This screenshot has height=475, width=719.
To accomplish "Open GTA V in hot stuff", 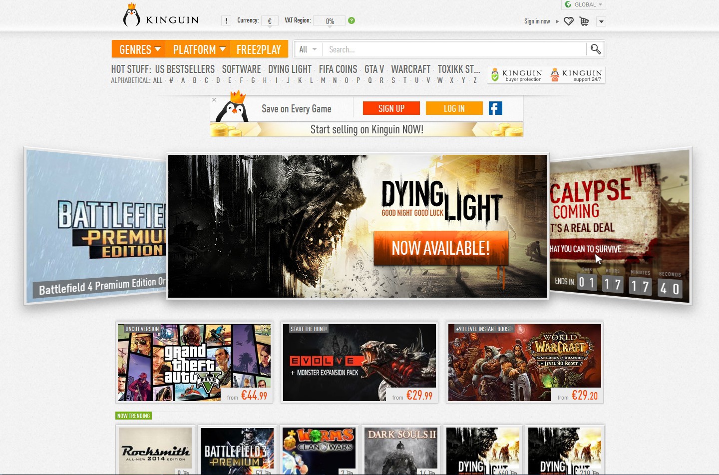I will click(374, 69).
